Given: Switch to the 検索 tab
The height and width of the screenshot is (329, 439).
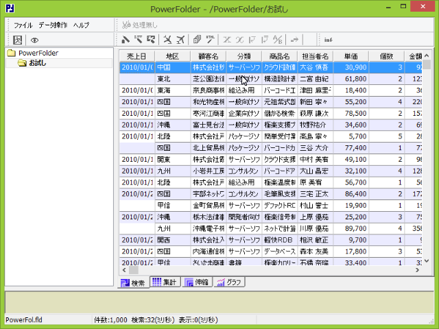Looking at the screenshot, I should click(x=133, y=283).
